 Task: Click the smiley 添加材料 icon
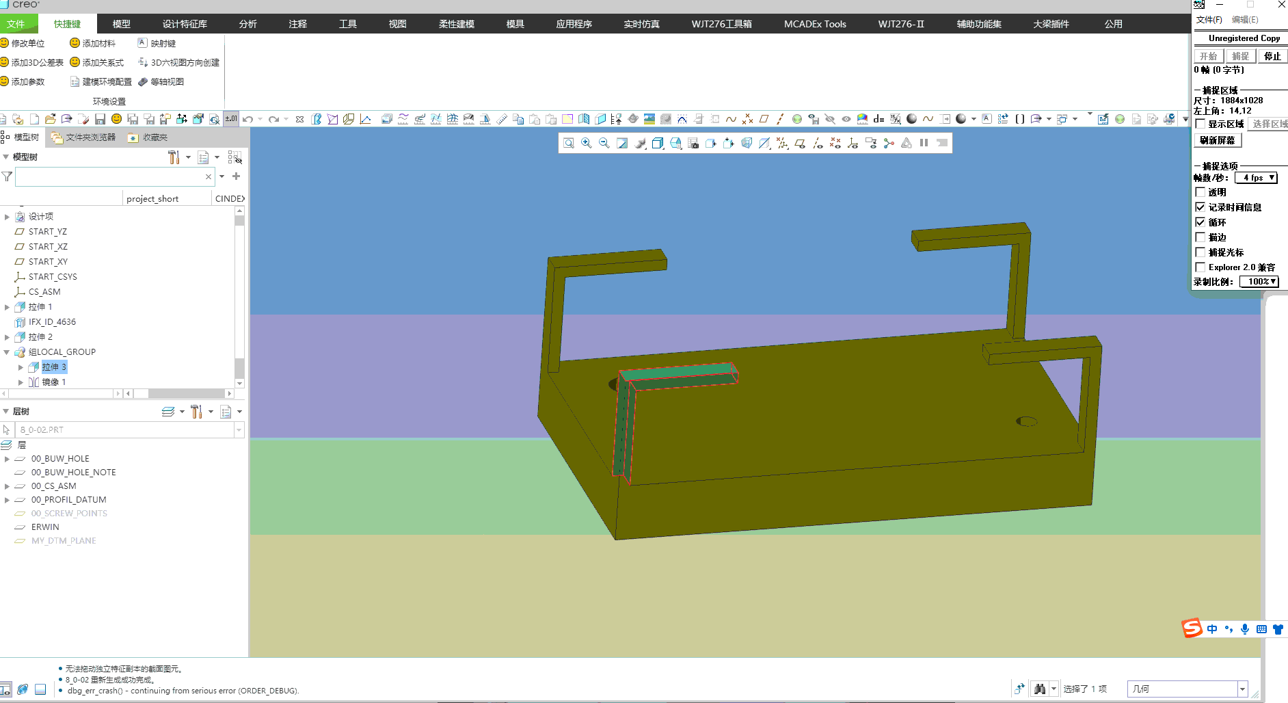pyautogui.click(x=75, y=43)
